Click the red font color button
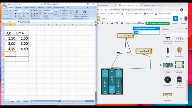The width and height of the screenshot is (192, 108). coord(24,16)
